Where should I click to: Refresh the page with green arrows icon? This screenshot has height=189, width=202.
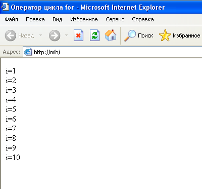(94, 35)
